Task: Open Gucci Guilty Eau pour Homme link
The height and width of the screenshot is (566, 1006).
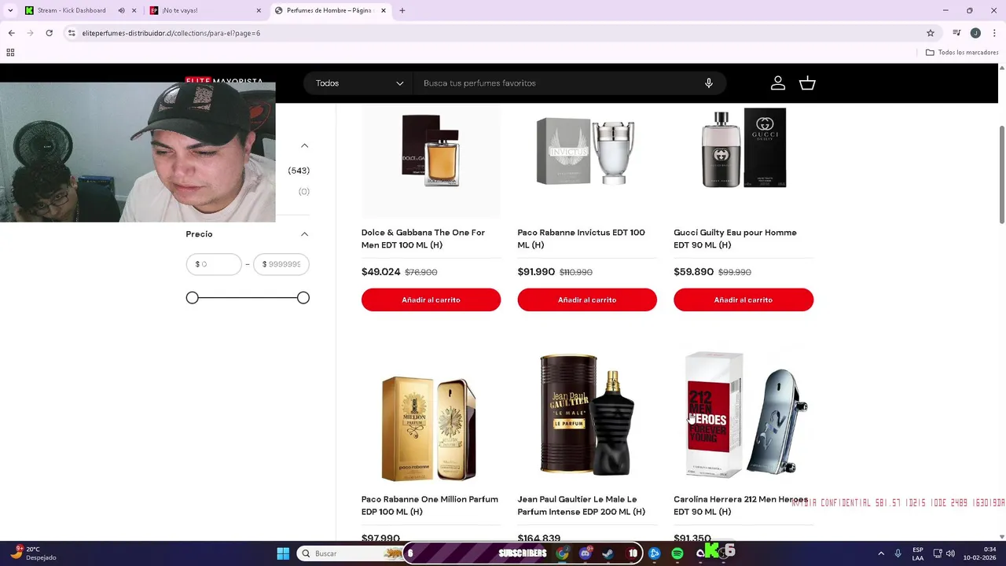Action: [x=735, y=239]
